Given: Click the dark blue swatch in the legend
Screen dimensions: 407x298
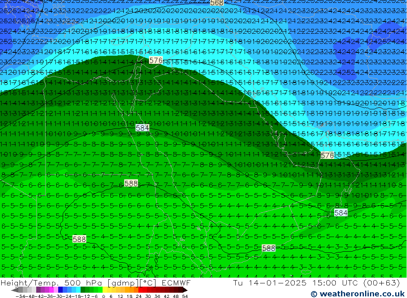Looking at the screenshot, I should click(61, 290).
